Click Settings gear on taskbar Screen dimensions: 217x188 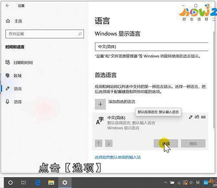[x=65, y=182]
